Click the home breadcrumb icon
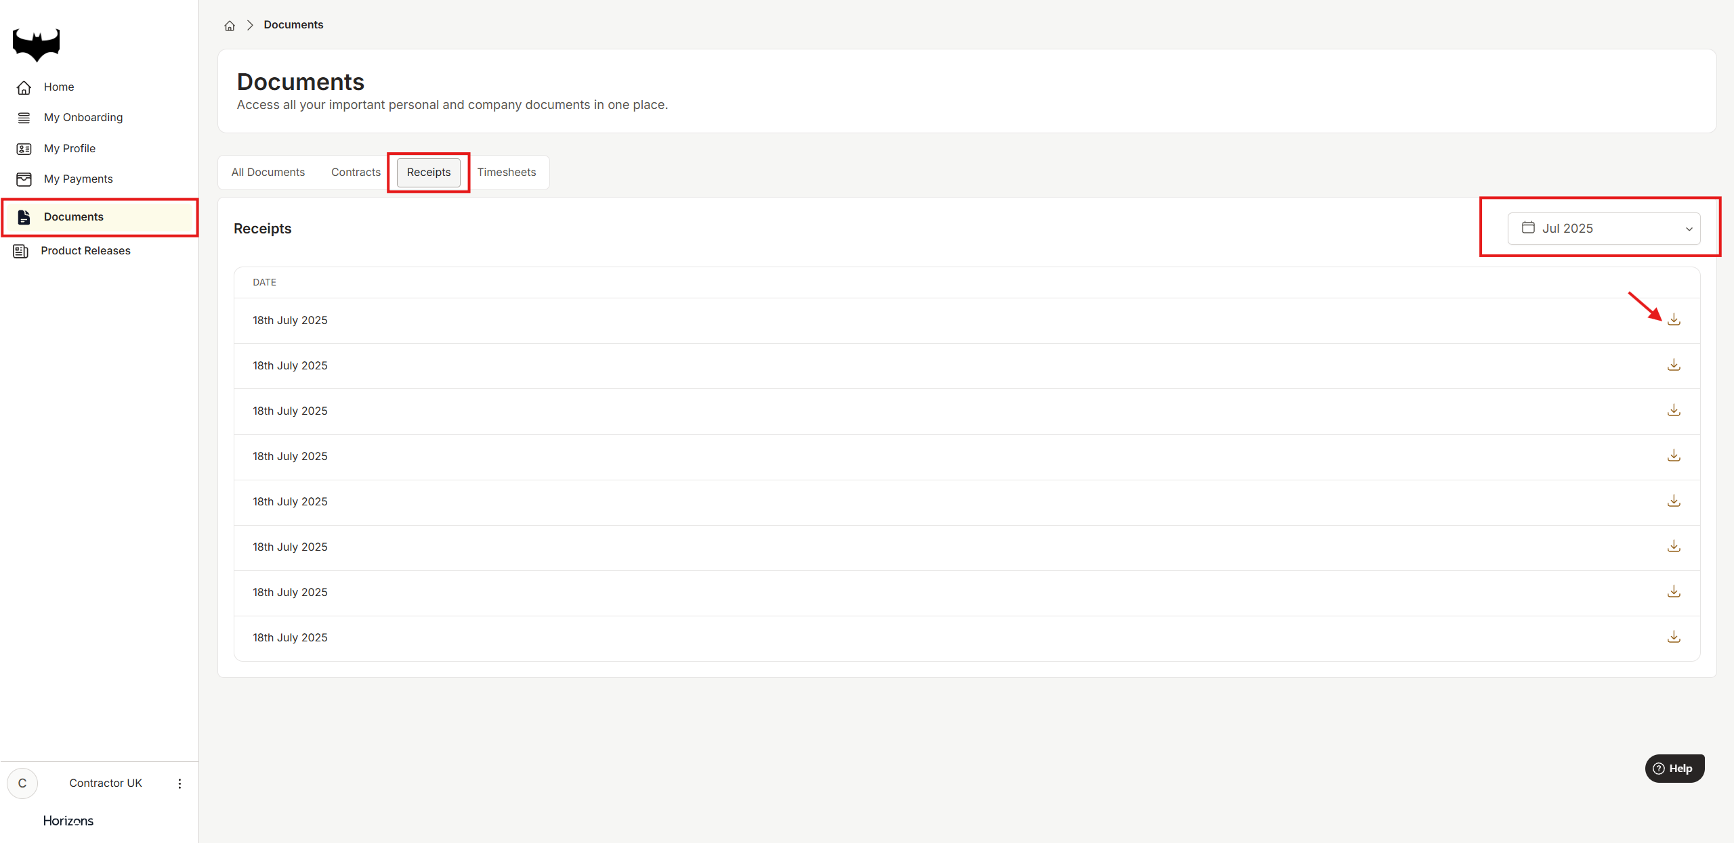The height and width of the screenshot is (843, 1734). point(230,26)
